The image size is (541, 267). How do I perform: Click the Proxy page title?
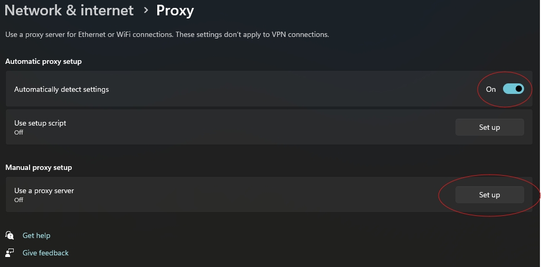(175, 10)
